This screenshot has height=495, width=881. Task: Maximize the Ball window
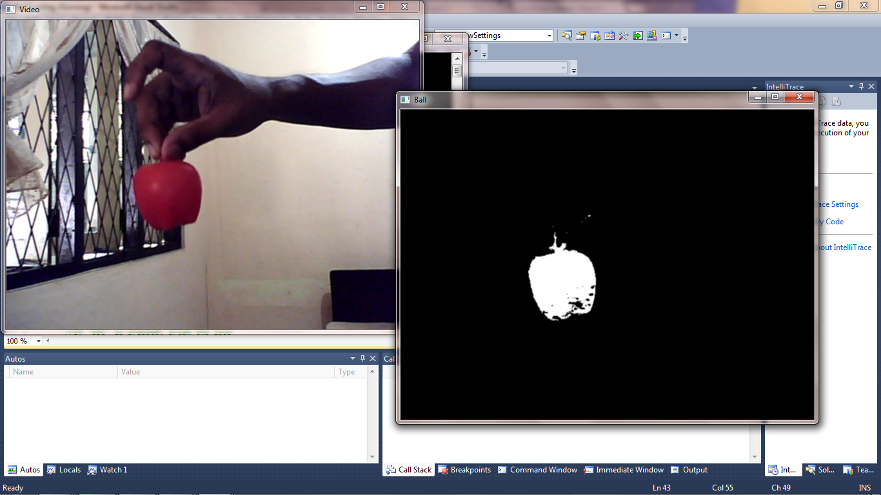coord(776,97)
